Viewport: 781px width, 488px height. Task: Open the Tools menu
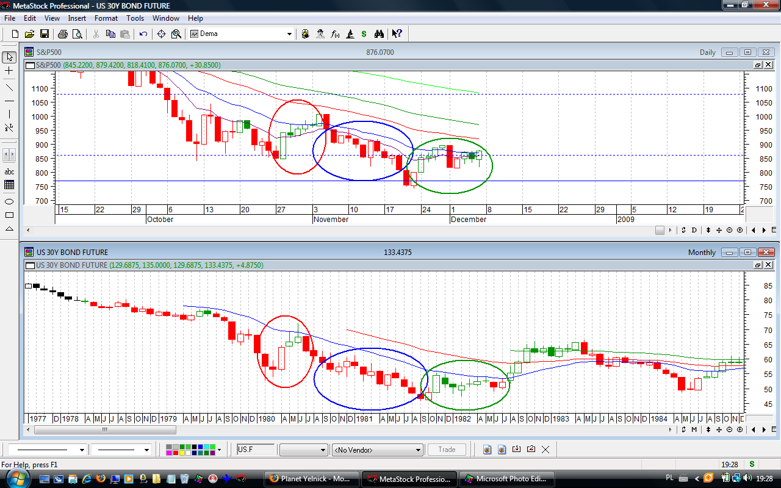(135, 18)
